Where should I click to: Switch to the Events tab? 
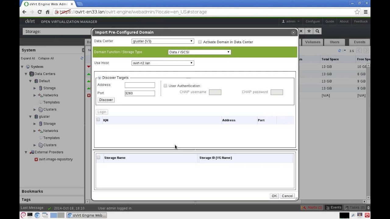[360, 42]
